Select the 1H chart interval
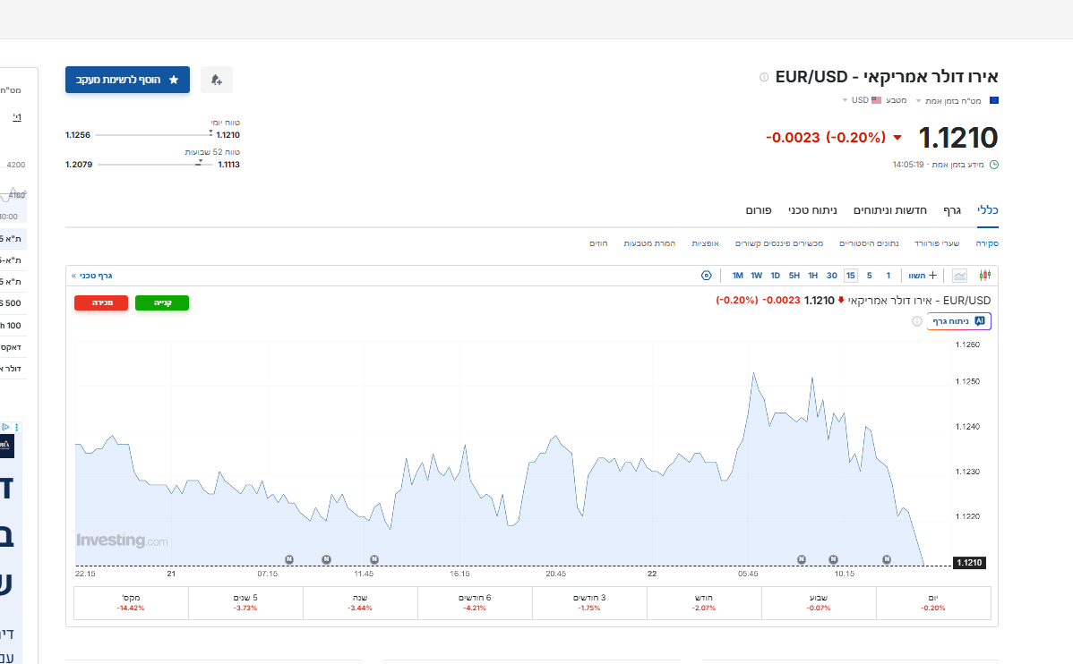The image size is (1073, 664). coord(813,276)
